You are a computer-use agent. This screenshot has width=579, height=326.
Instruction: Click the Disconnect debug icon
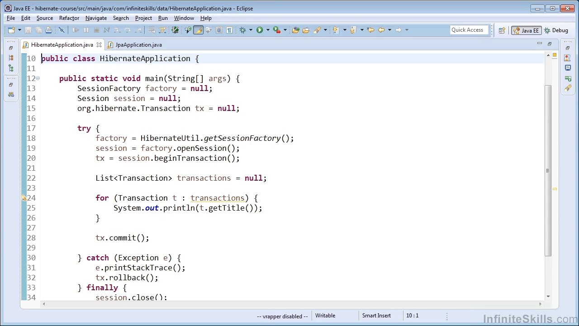[107, 30]
